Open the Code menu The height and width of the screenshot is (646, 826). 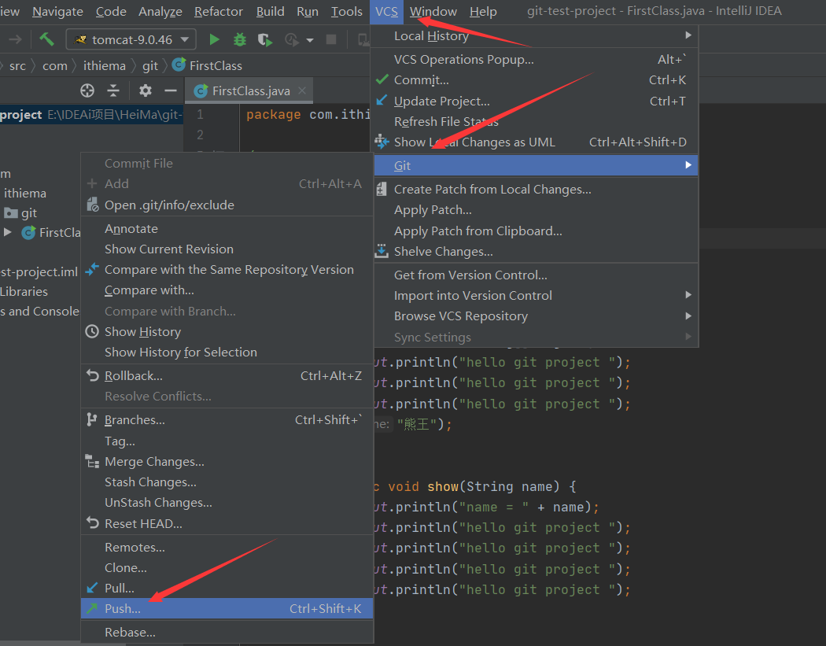[111, 12]
